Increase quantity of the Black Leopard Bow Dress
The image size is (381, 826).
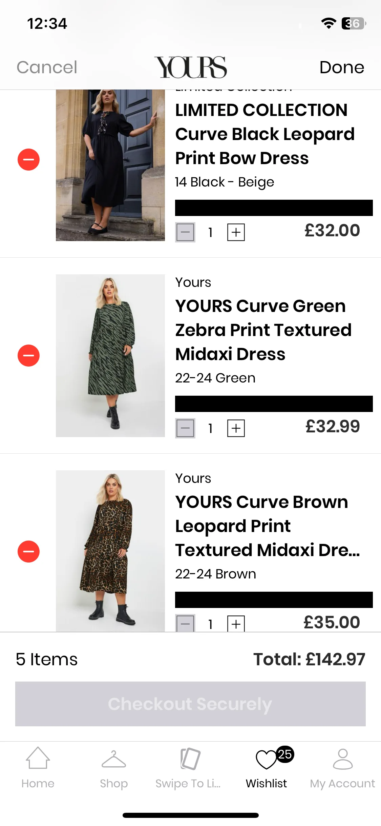tap(236, 232)
